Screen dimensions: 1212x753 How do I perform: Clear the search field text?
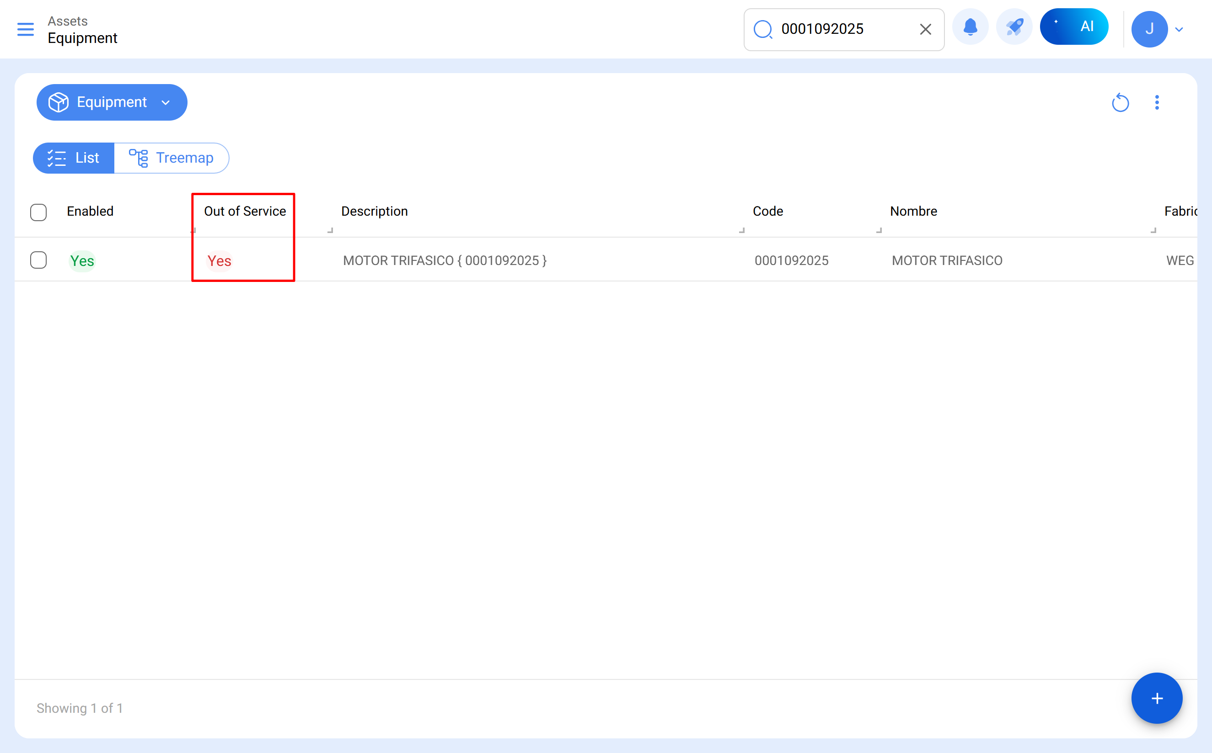(925, 29)
